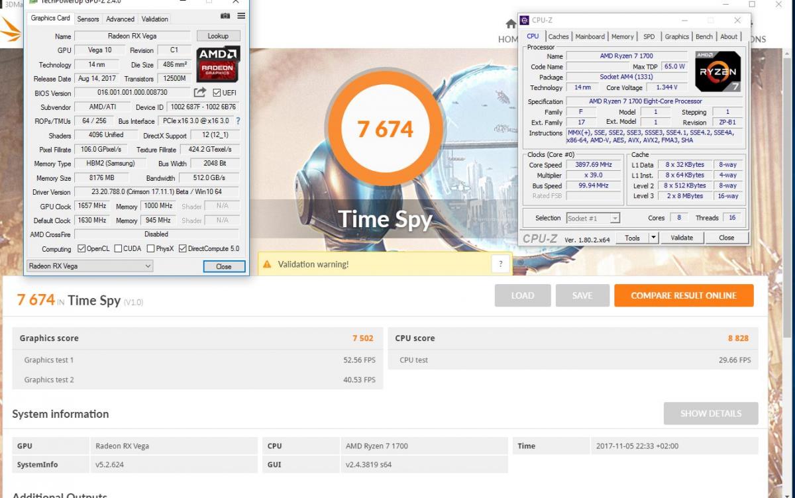Open the CPU-Z Mainboard tab
The height and width of the screenshot is (498, 795).
590,36
